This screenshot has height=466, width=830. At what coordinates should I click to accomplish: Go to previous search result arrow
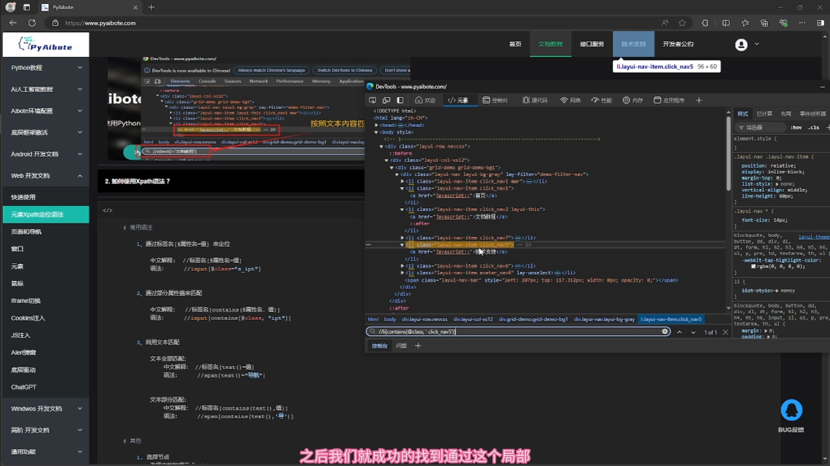click(680, 332)
